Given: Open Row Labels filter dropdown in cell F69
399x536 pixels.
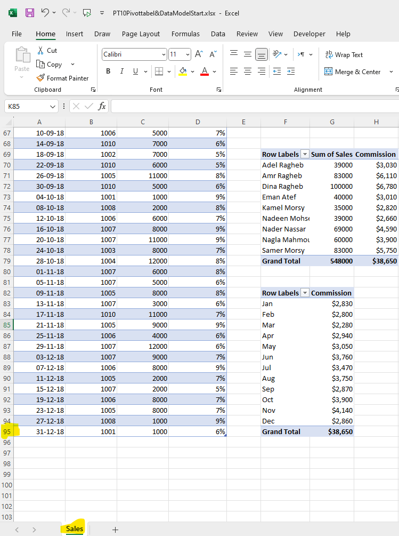Looking at the screenshot, I should (x=305, y=154).
